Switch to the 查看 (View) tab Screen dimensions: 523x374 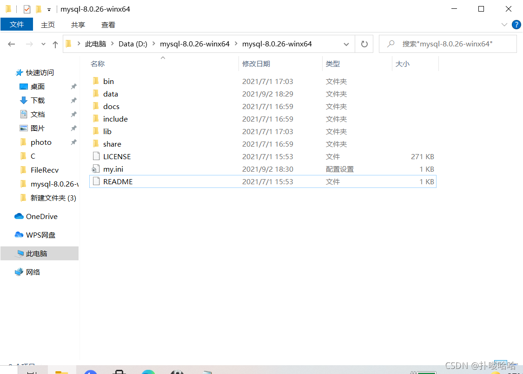point(108,25)
